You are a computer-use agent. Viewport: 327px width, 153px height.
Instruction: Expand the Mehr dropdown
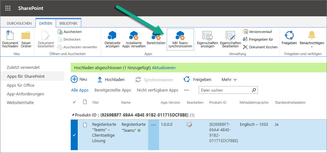(229, 79)
